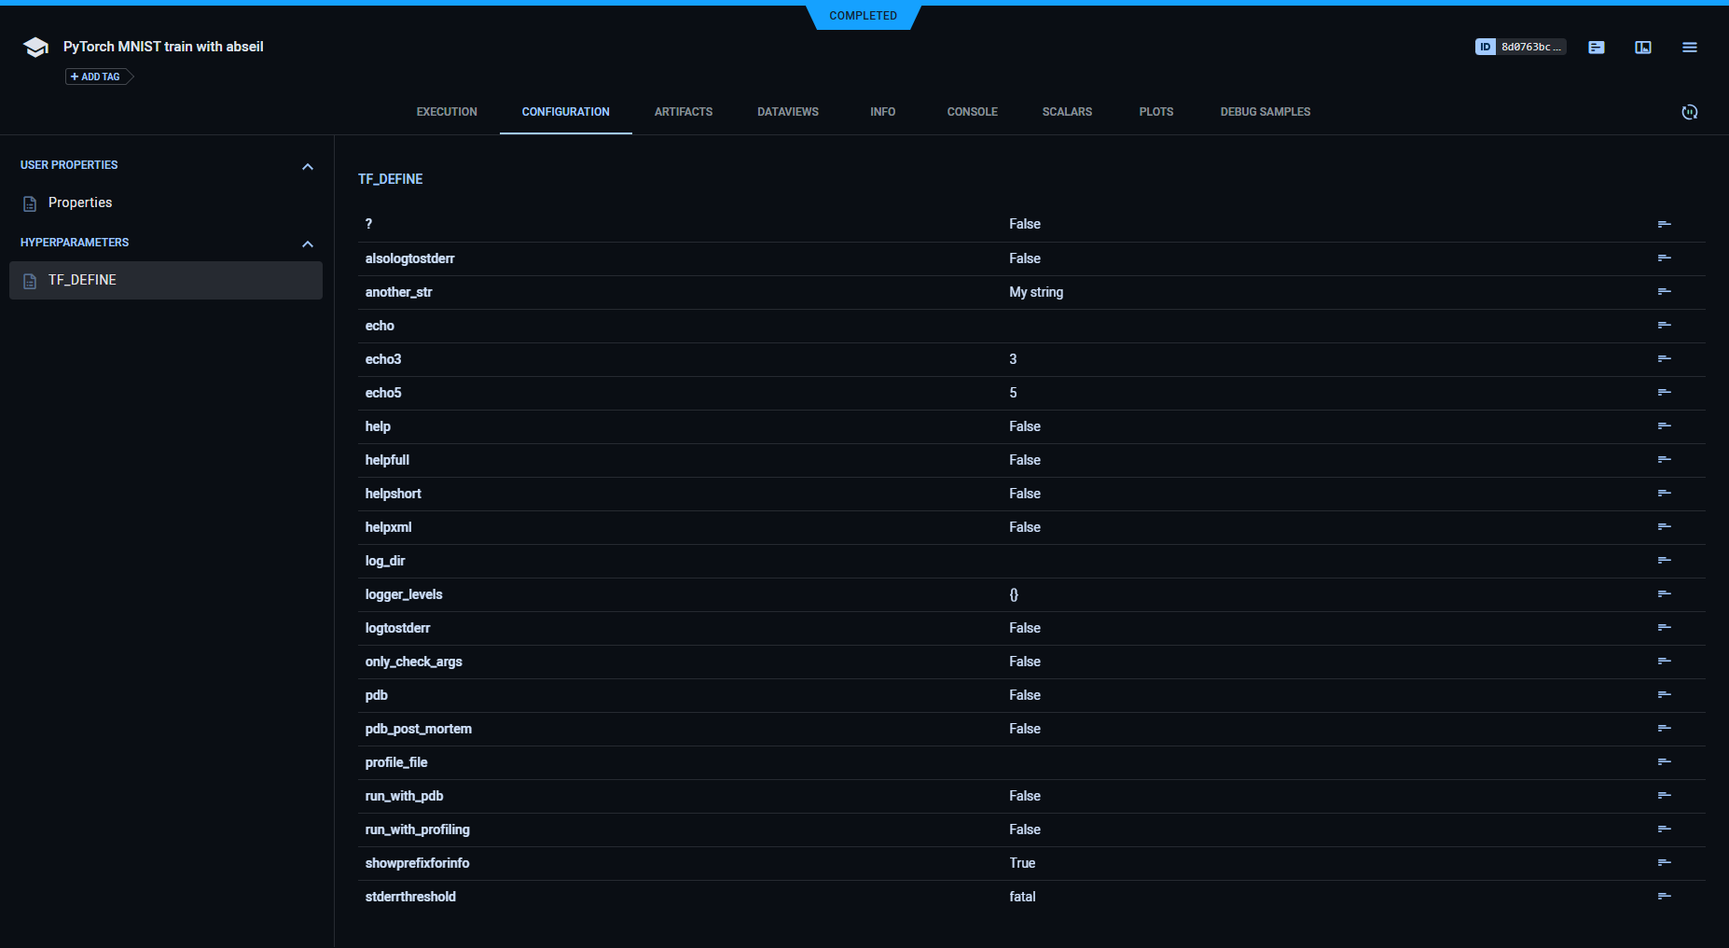
Task: Go to the Debug Samples tab
Action: tap(1265, 112)
